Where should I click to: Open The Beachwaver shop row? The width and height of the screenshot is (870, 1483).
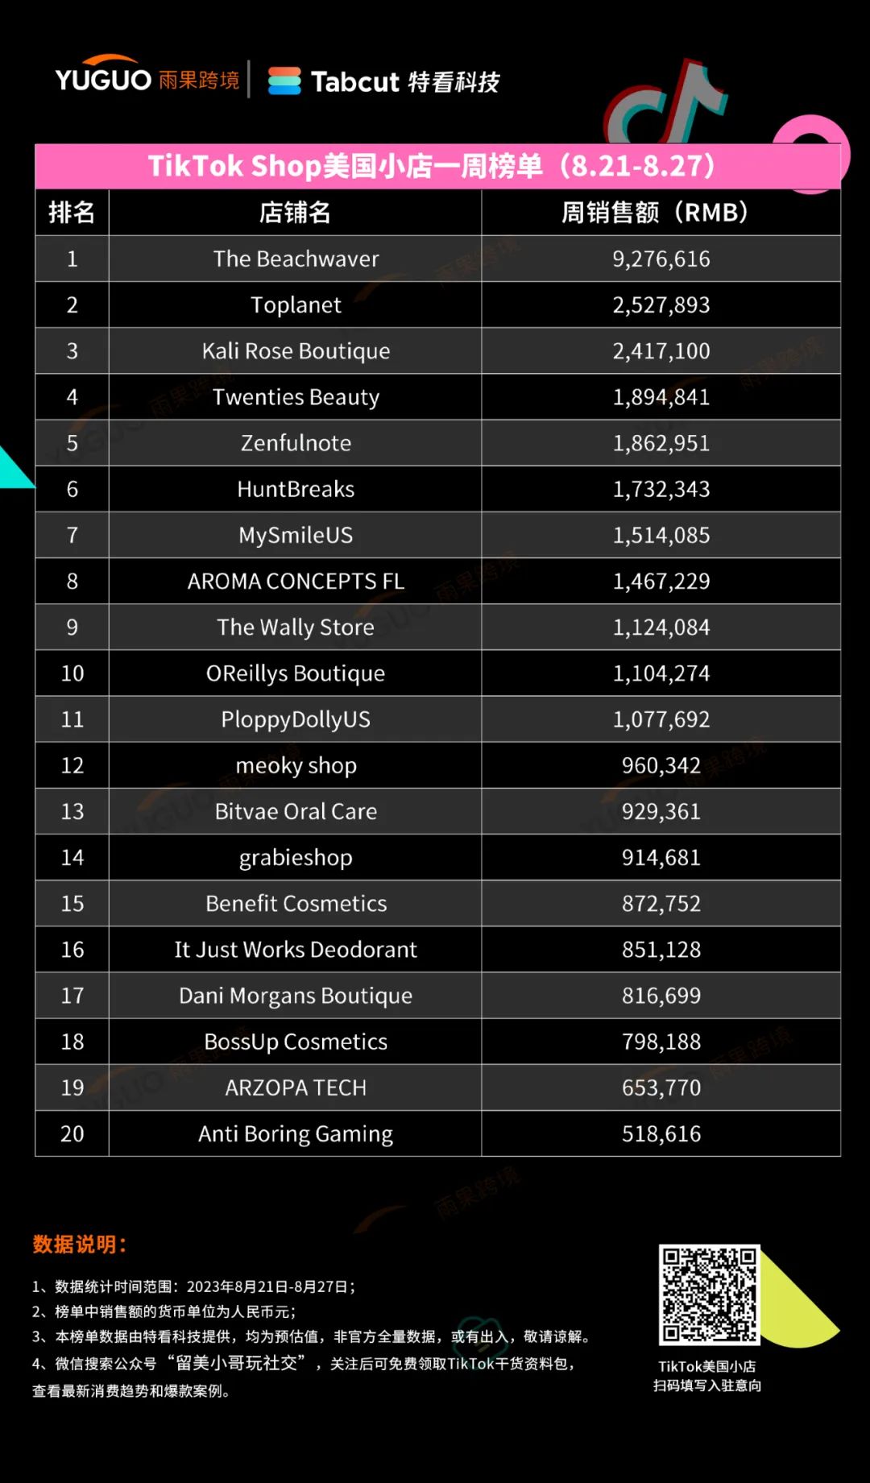click(x=437, y=259)
